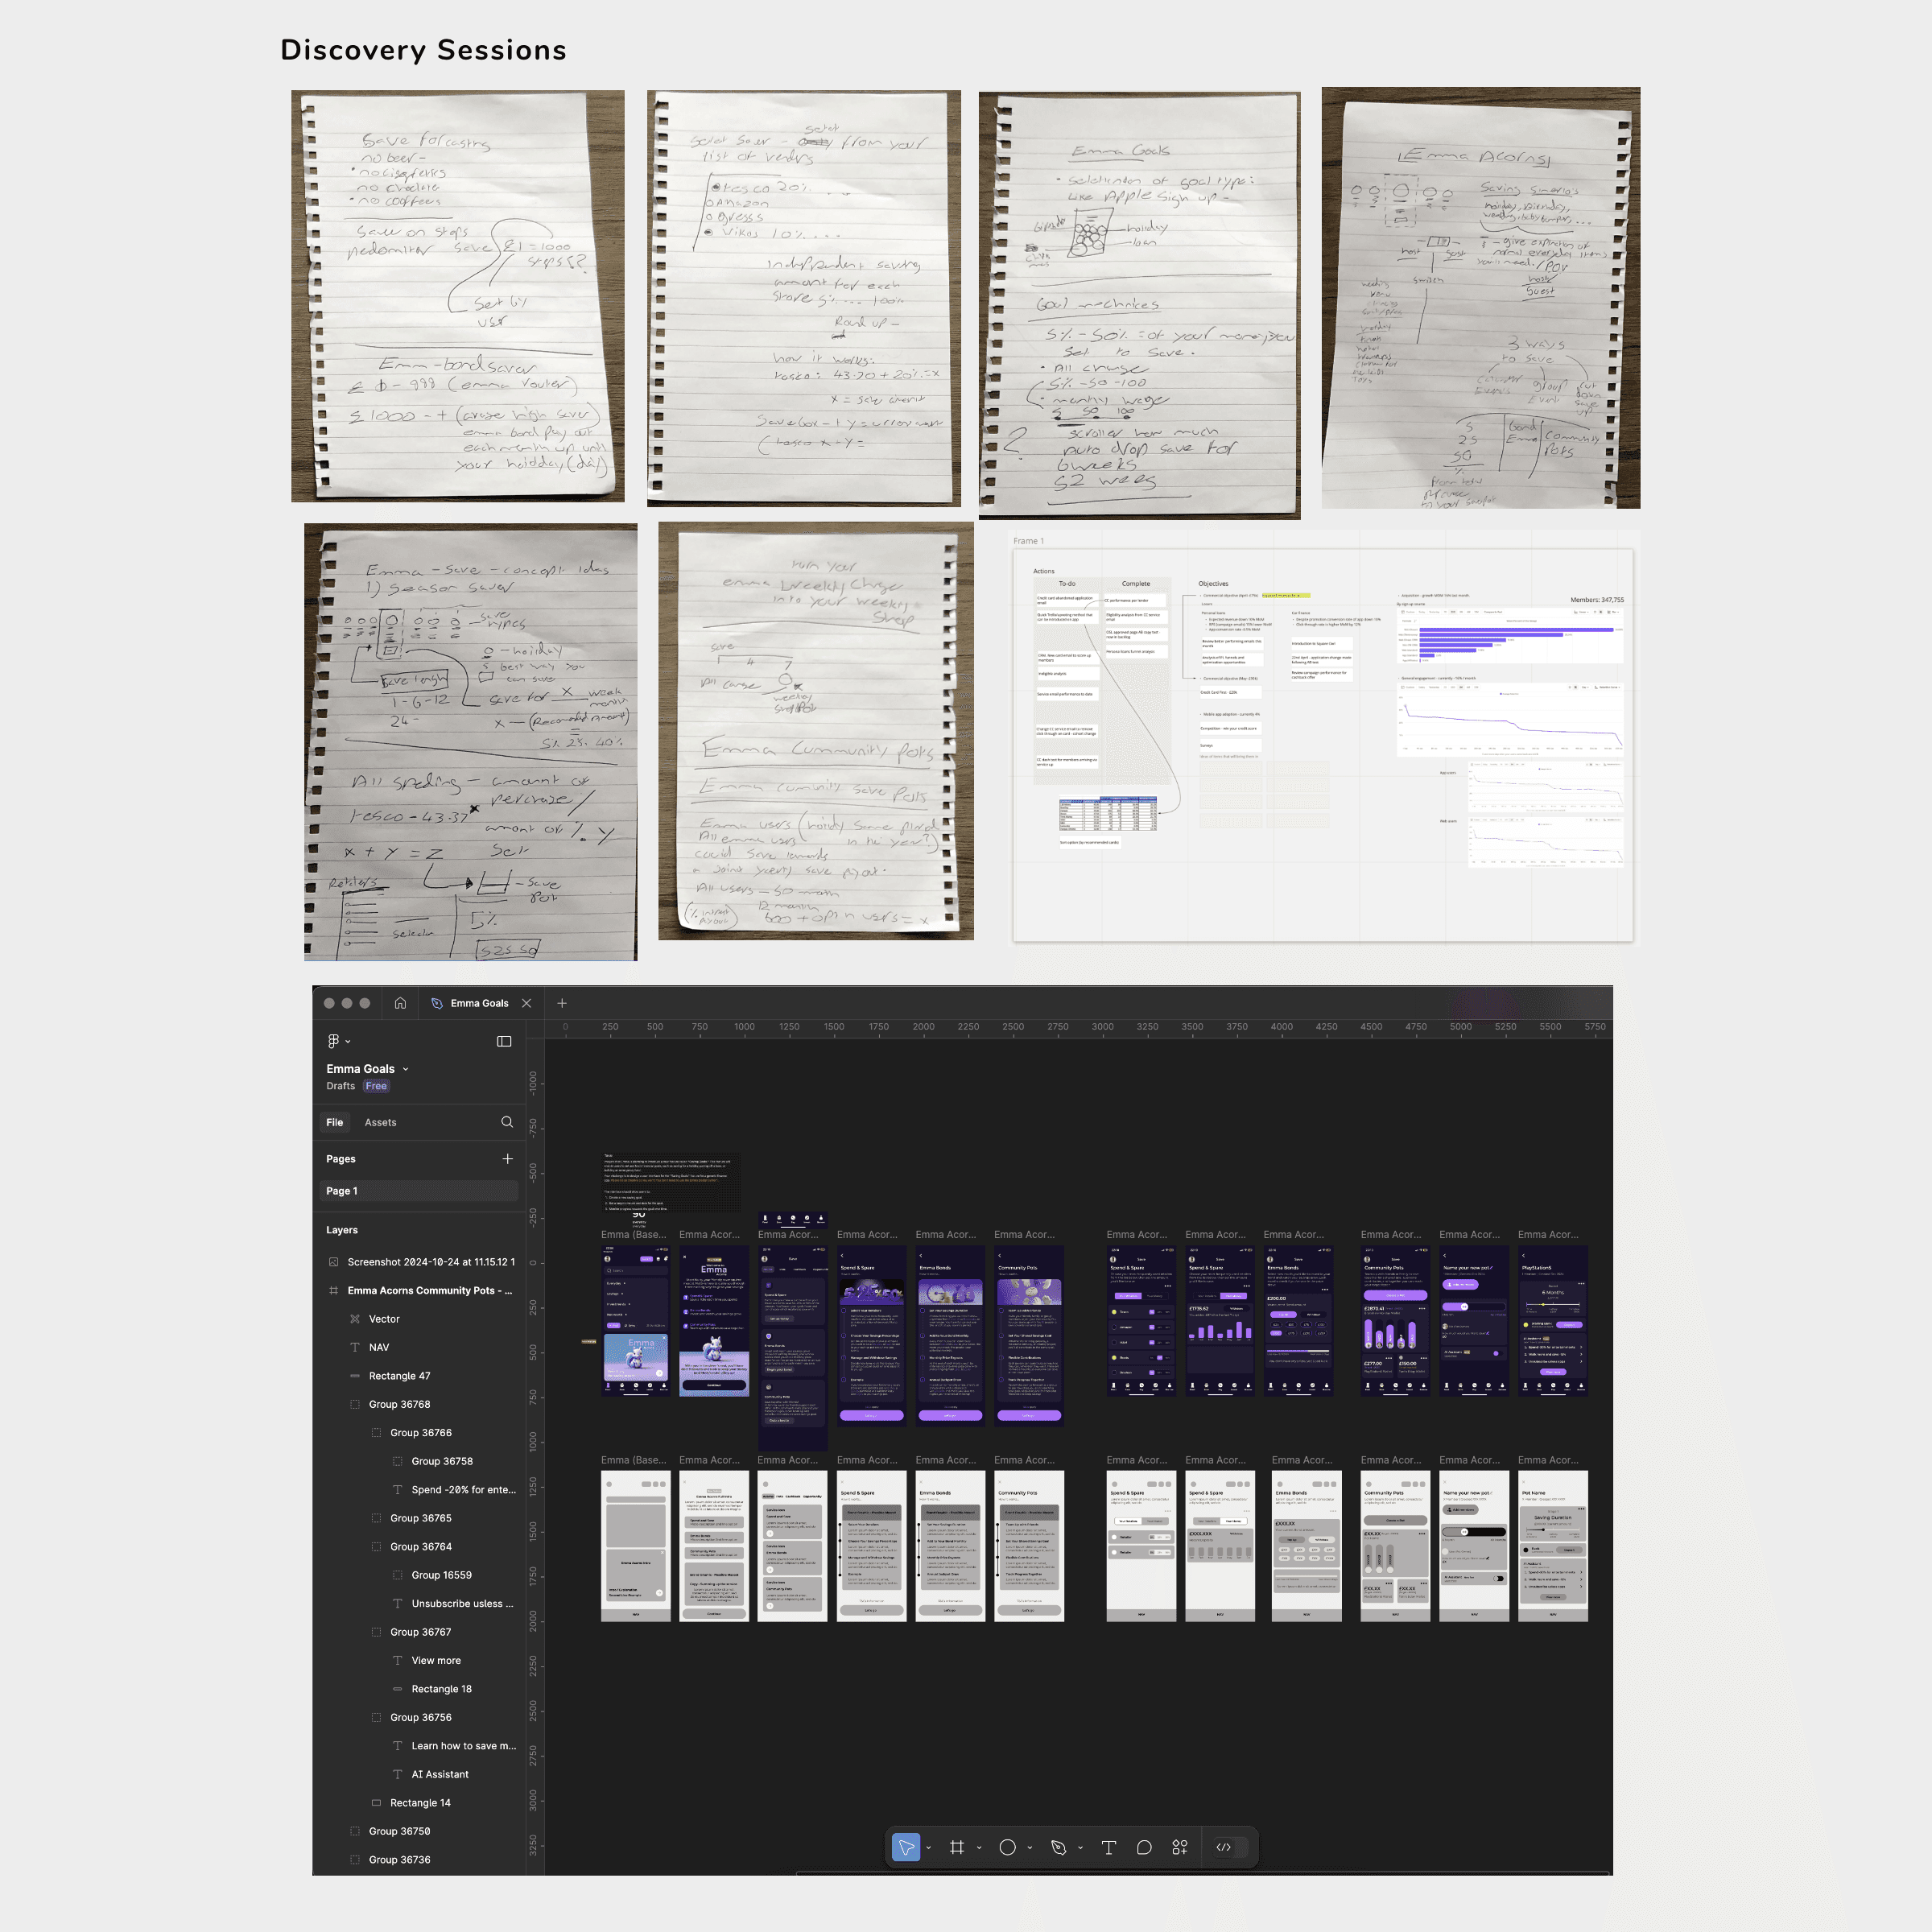Image resolution: width=1932 pixels, height=1932 pixels.
Task: Open the shape tools dropdown arrow
Action: point(1030,1848)
